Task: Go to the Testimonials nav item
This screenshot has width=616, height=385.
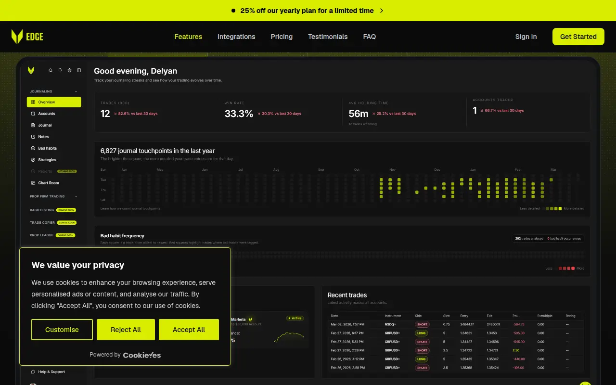Action: point(328,37)
